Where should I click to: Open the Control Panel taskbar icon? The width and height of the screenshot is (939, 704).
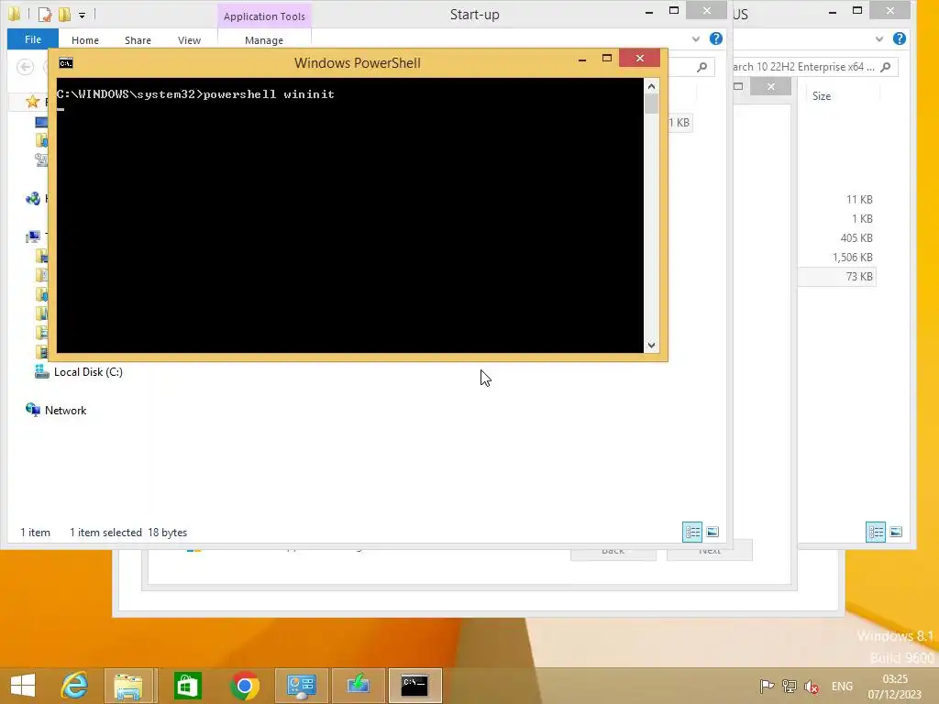[301, 686]
